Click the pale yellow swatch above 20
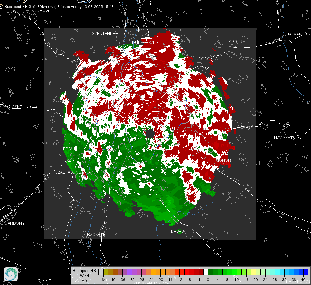This screenshot has width=311, height=285. pyautogui.click(x=254, y=272)
